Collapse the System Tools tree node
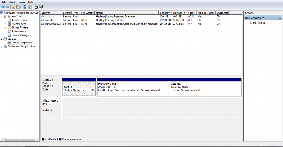This screenshot has height=147, width=283. pos(2,17)
